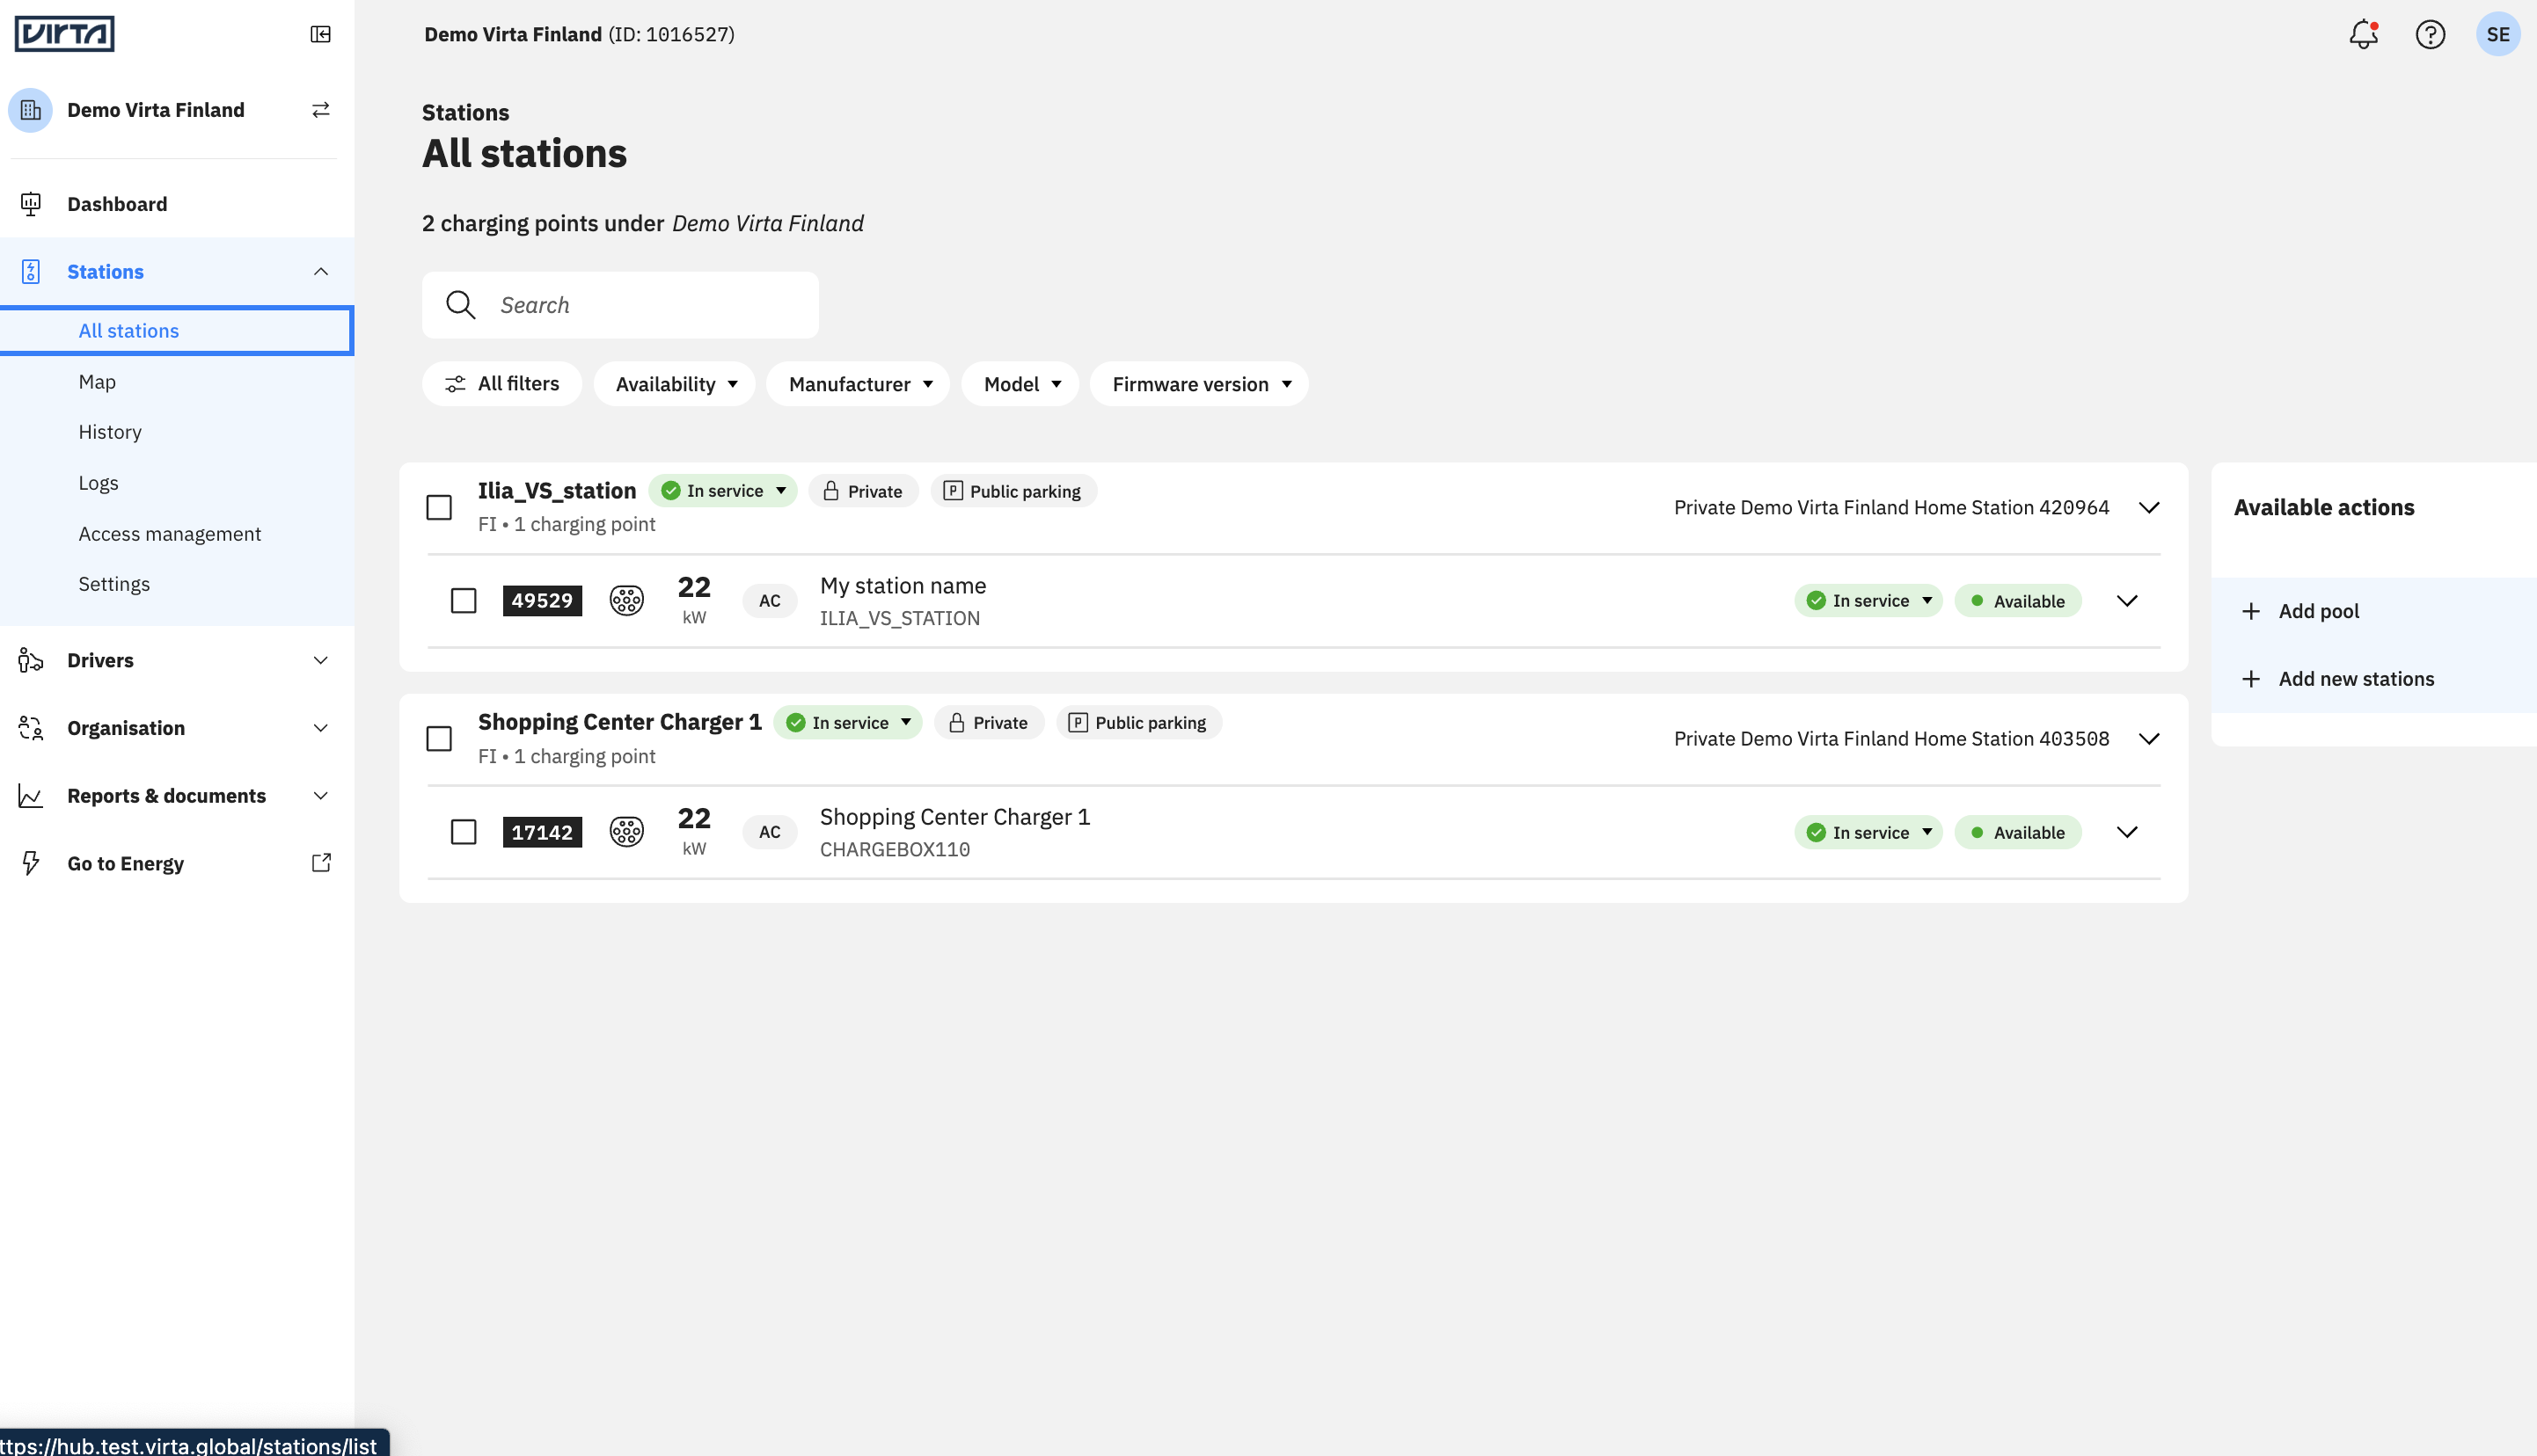Open In service dropdown on Shopping Center Charger 1 header
Screen dimensions: 2537x1456
click(848, 723)
